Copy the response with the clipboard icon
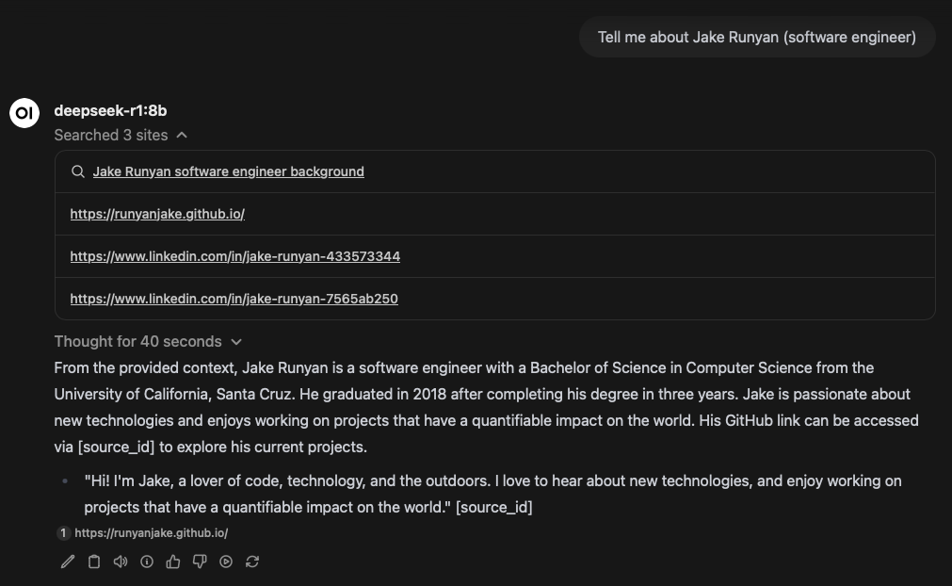 pyautogui.click(x=93, y=562)
